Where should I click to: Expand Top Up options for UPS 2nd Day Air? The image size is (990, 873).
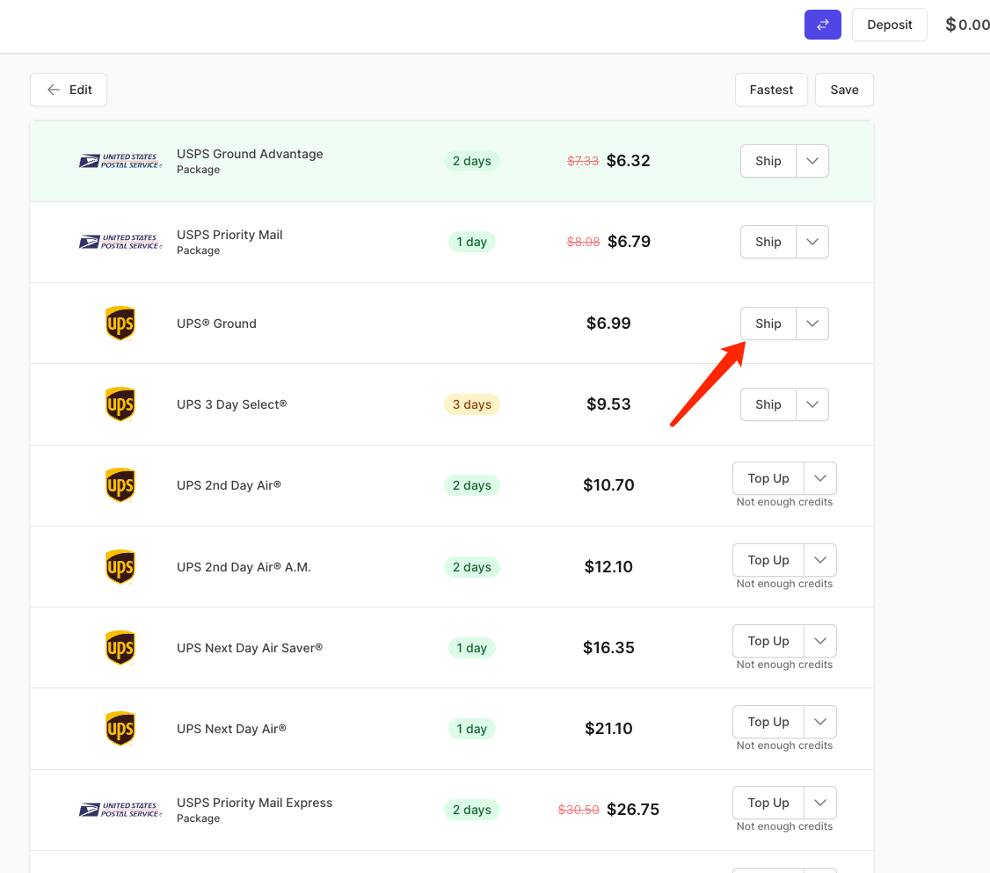pos(820,478)
